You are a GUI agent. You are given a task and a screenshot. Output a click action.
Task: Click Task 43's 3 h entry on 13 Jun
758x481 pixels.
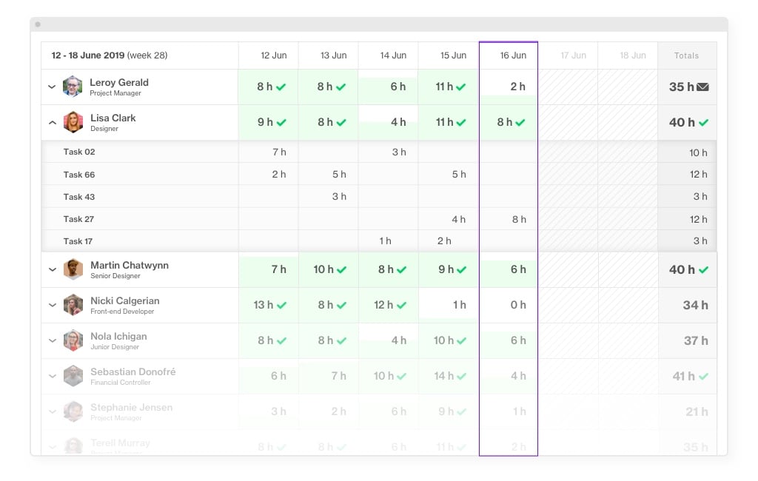339,197
